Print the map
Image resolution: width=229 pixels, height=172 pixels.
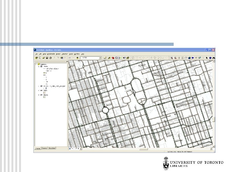point(50,58)
